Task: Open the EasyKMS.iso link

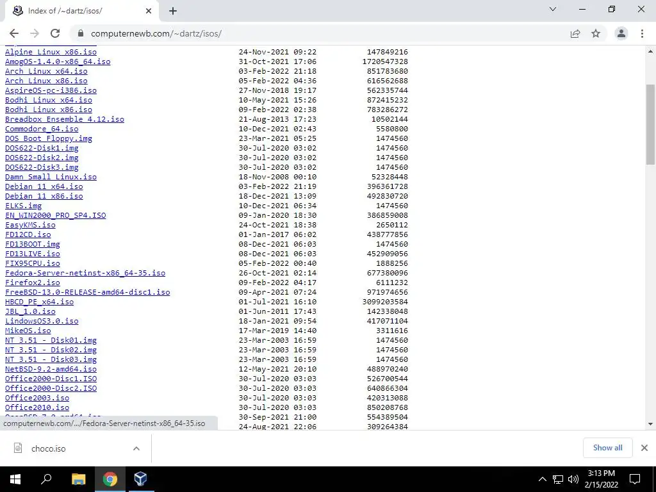Action: coord(30,225)
